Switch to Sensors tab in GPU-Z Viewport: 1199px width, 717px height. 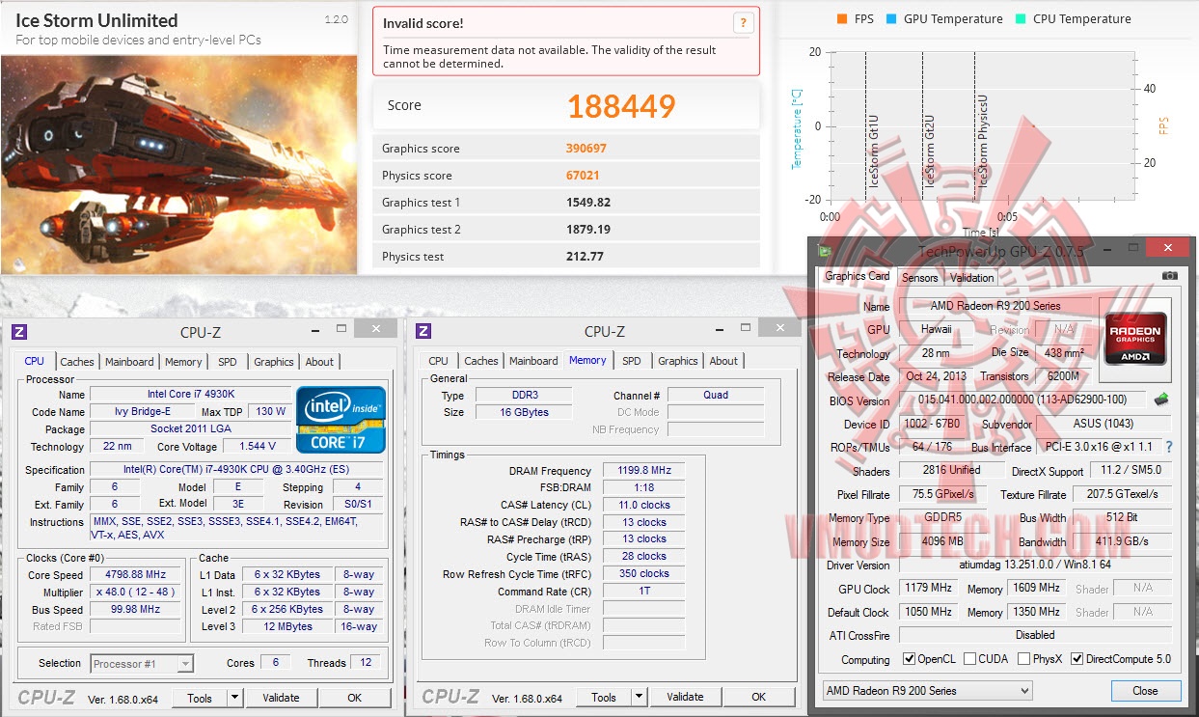tap(919, 278)
